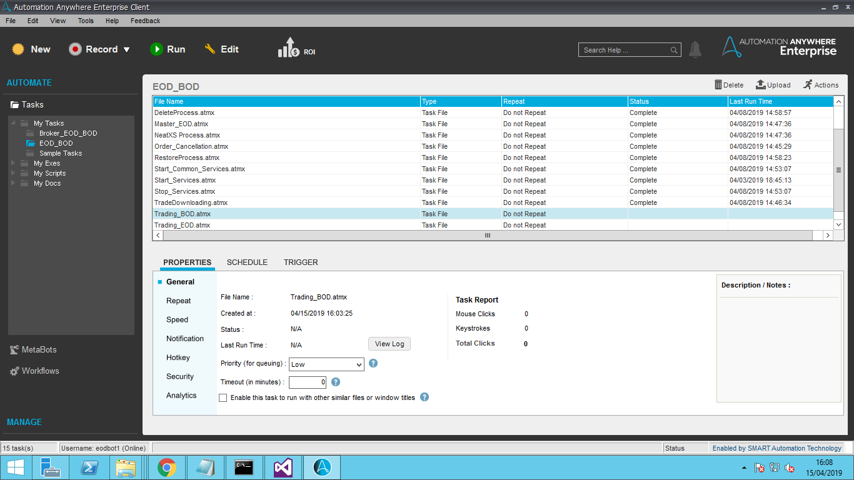
Task: Click the Upload icon
Action: 760,84
